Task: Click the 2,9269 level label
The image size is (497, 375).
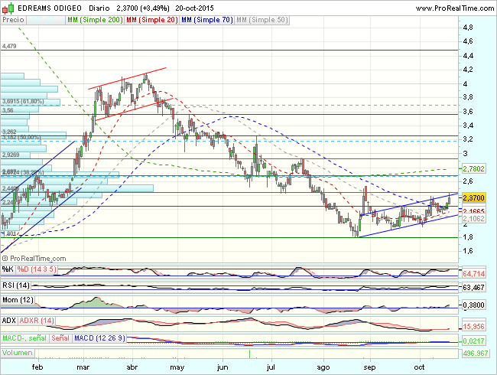Action: coord(11,155)
